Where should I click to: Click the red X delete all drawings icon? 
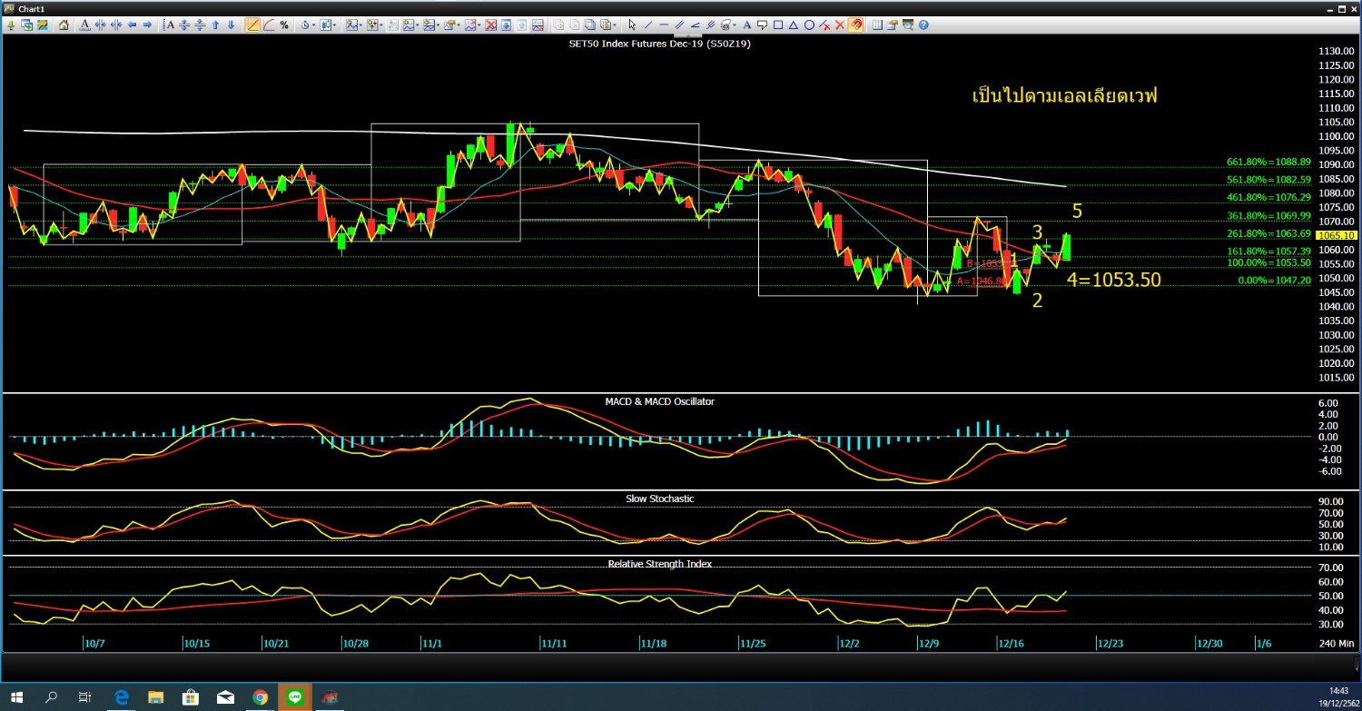(840, 25)
